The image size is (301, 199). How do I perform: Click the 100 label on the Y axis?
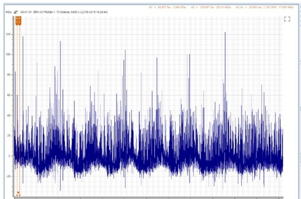pos(7,54)
